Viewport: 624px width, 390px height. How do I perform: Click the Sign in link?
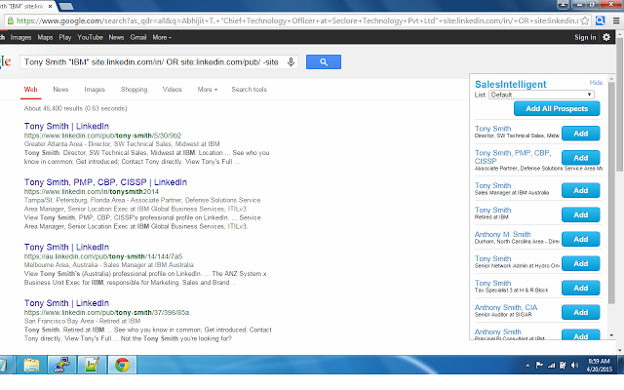tap(585, 37)
